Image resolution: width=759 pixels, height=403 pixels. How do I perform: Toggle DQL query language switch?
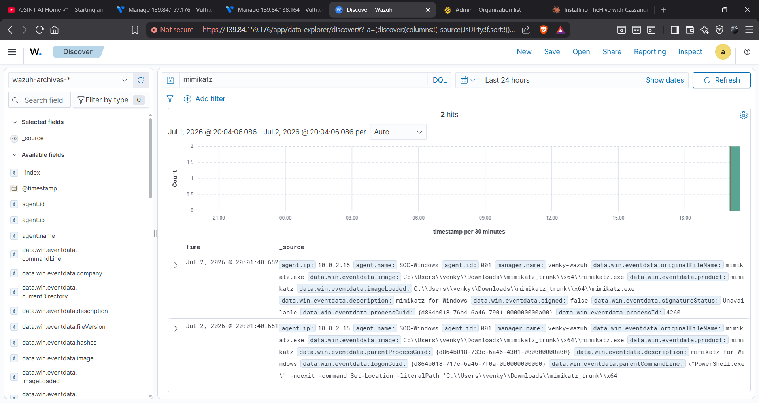[440, 80]
